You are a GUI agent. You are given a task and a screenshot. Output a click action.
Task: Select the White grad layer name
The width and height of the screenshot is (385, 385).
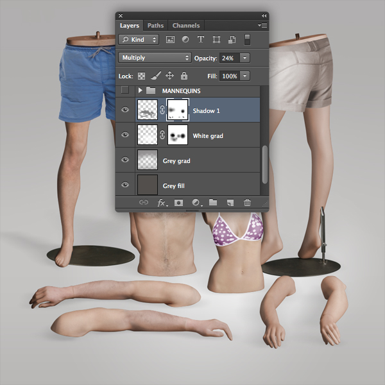(x=208, y=136)
